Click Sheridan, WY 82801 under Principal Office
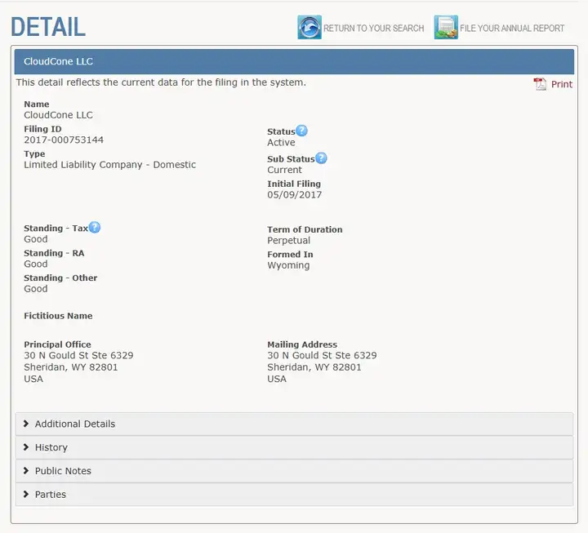 71,367
